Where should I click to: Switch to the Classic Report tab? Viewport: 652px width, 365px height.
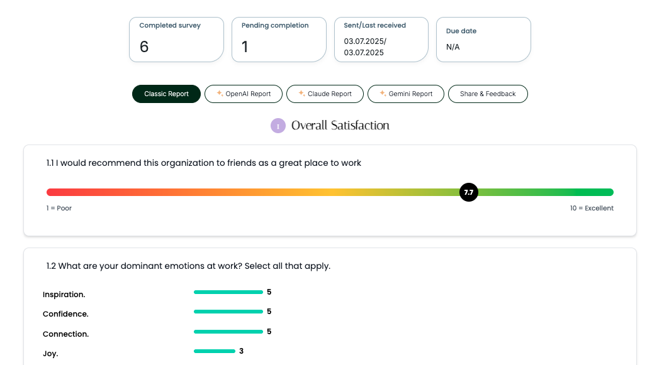tap(166, 94)
